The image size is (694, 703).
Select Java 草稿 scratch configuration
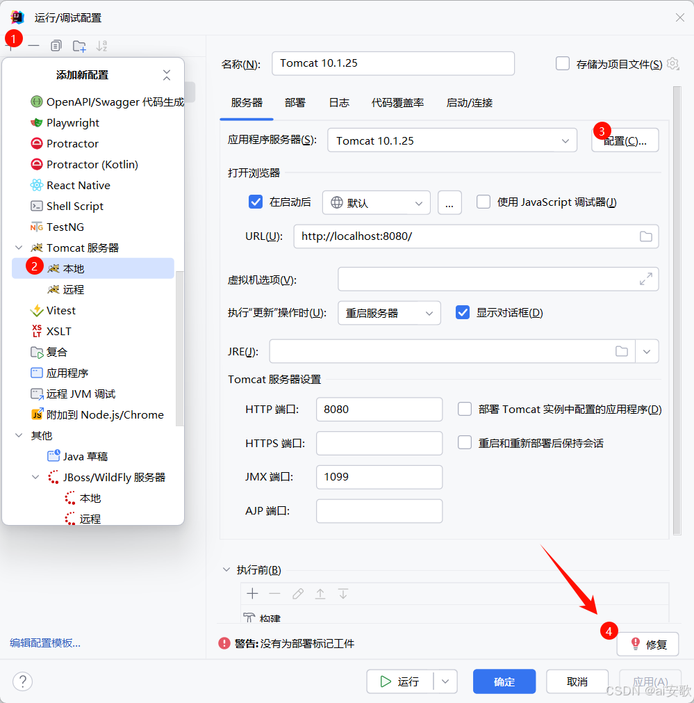pyautogui.click(x=78, y=456)
